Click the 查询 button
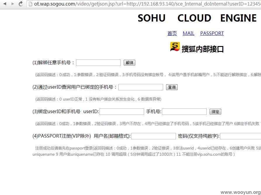This screenshot has height=195, width=261. click(x=172, y=87)
